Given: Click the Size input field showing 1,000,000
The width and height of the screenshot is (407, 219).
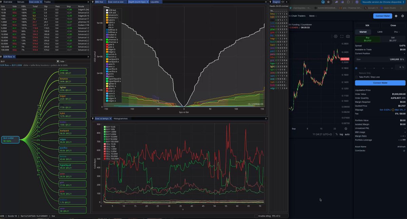Looking at the screenshot, I should click(380, 59).
